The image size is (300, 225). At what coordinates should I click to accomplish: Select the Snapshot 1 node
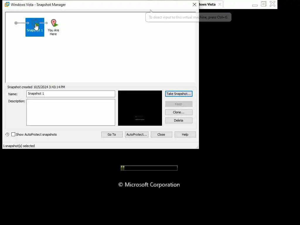(35, 27)
